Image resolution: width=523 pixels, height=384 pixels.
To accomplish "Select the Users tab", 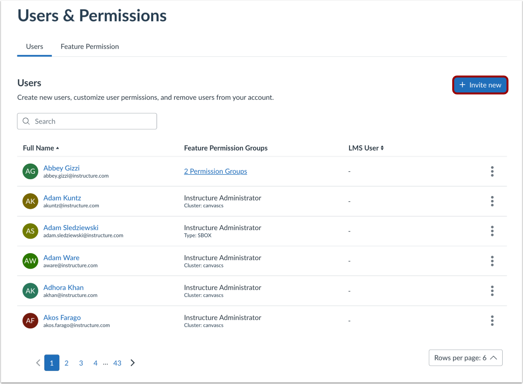I will point(34,46).
